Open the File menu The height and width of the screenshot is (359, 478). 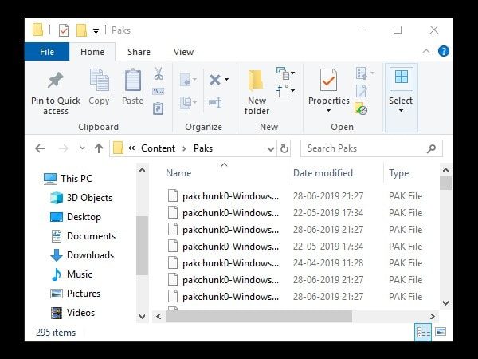click(47, 52)
